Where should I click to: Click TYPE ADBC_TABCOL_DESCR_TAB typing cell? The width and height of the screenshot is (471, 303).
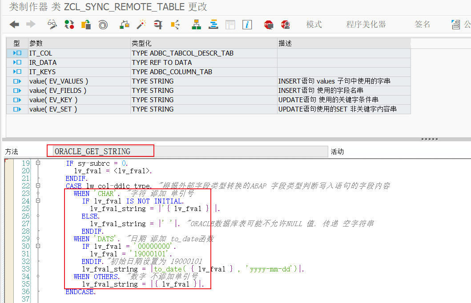(x=204, y=53)
